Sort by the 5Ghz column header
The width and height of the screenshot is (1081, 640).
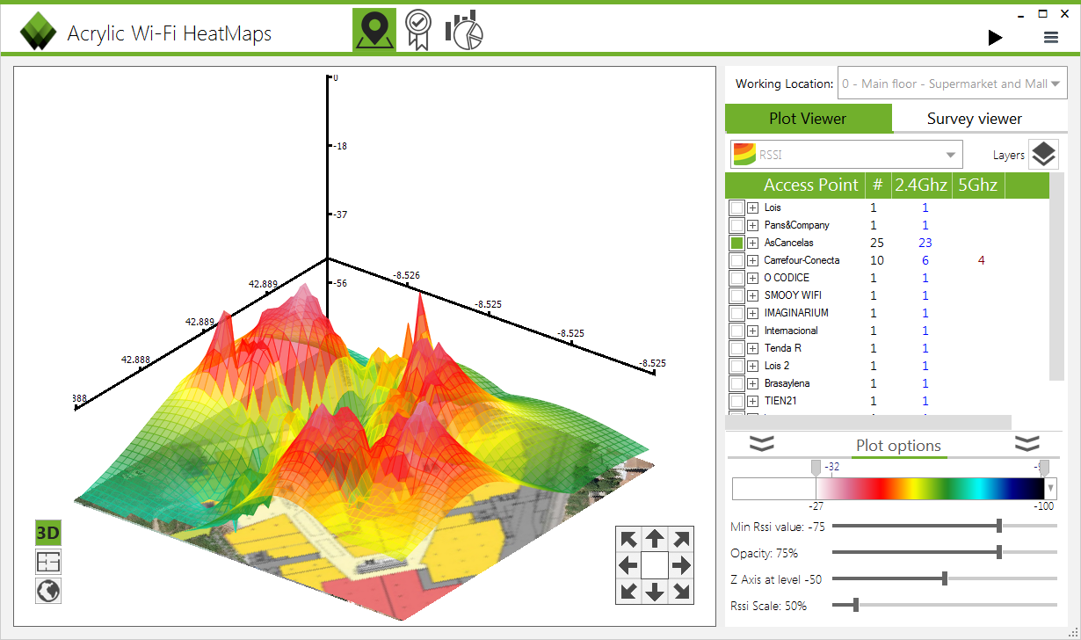click(x=977, y=185)
